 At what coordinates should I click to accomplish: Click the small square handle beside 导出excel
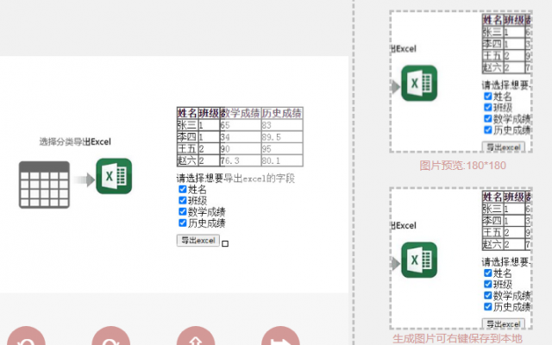(225, 243)
